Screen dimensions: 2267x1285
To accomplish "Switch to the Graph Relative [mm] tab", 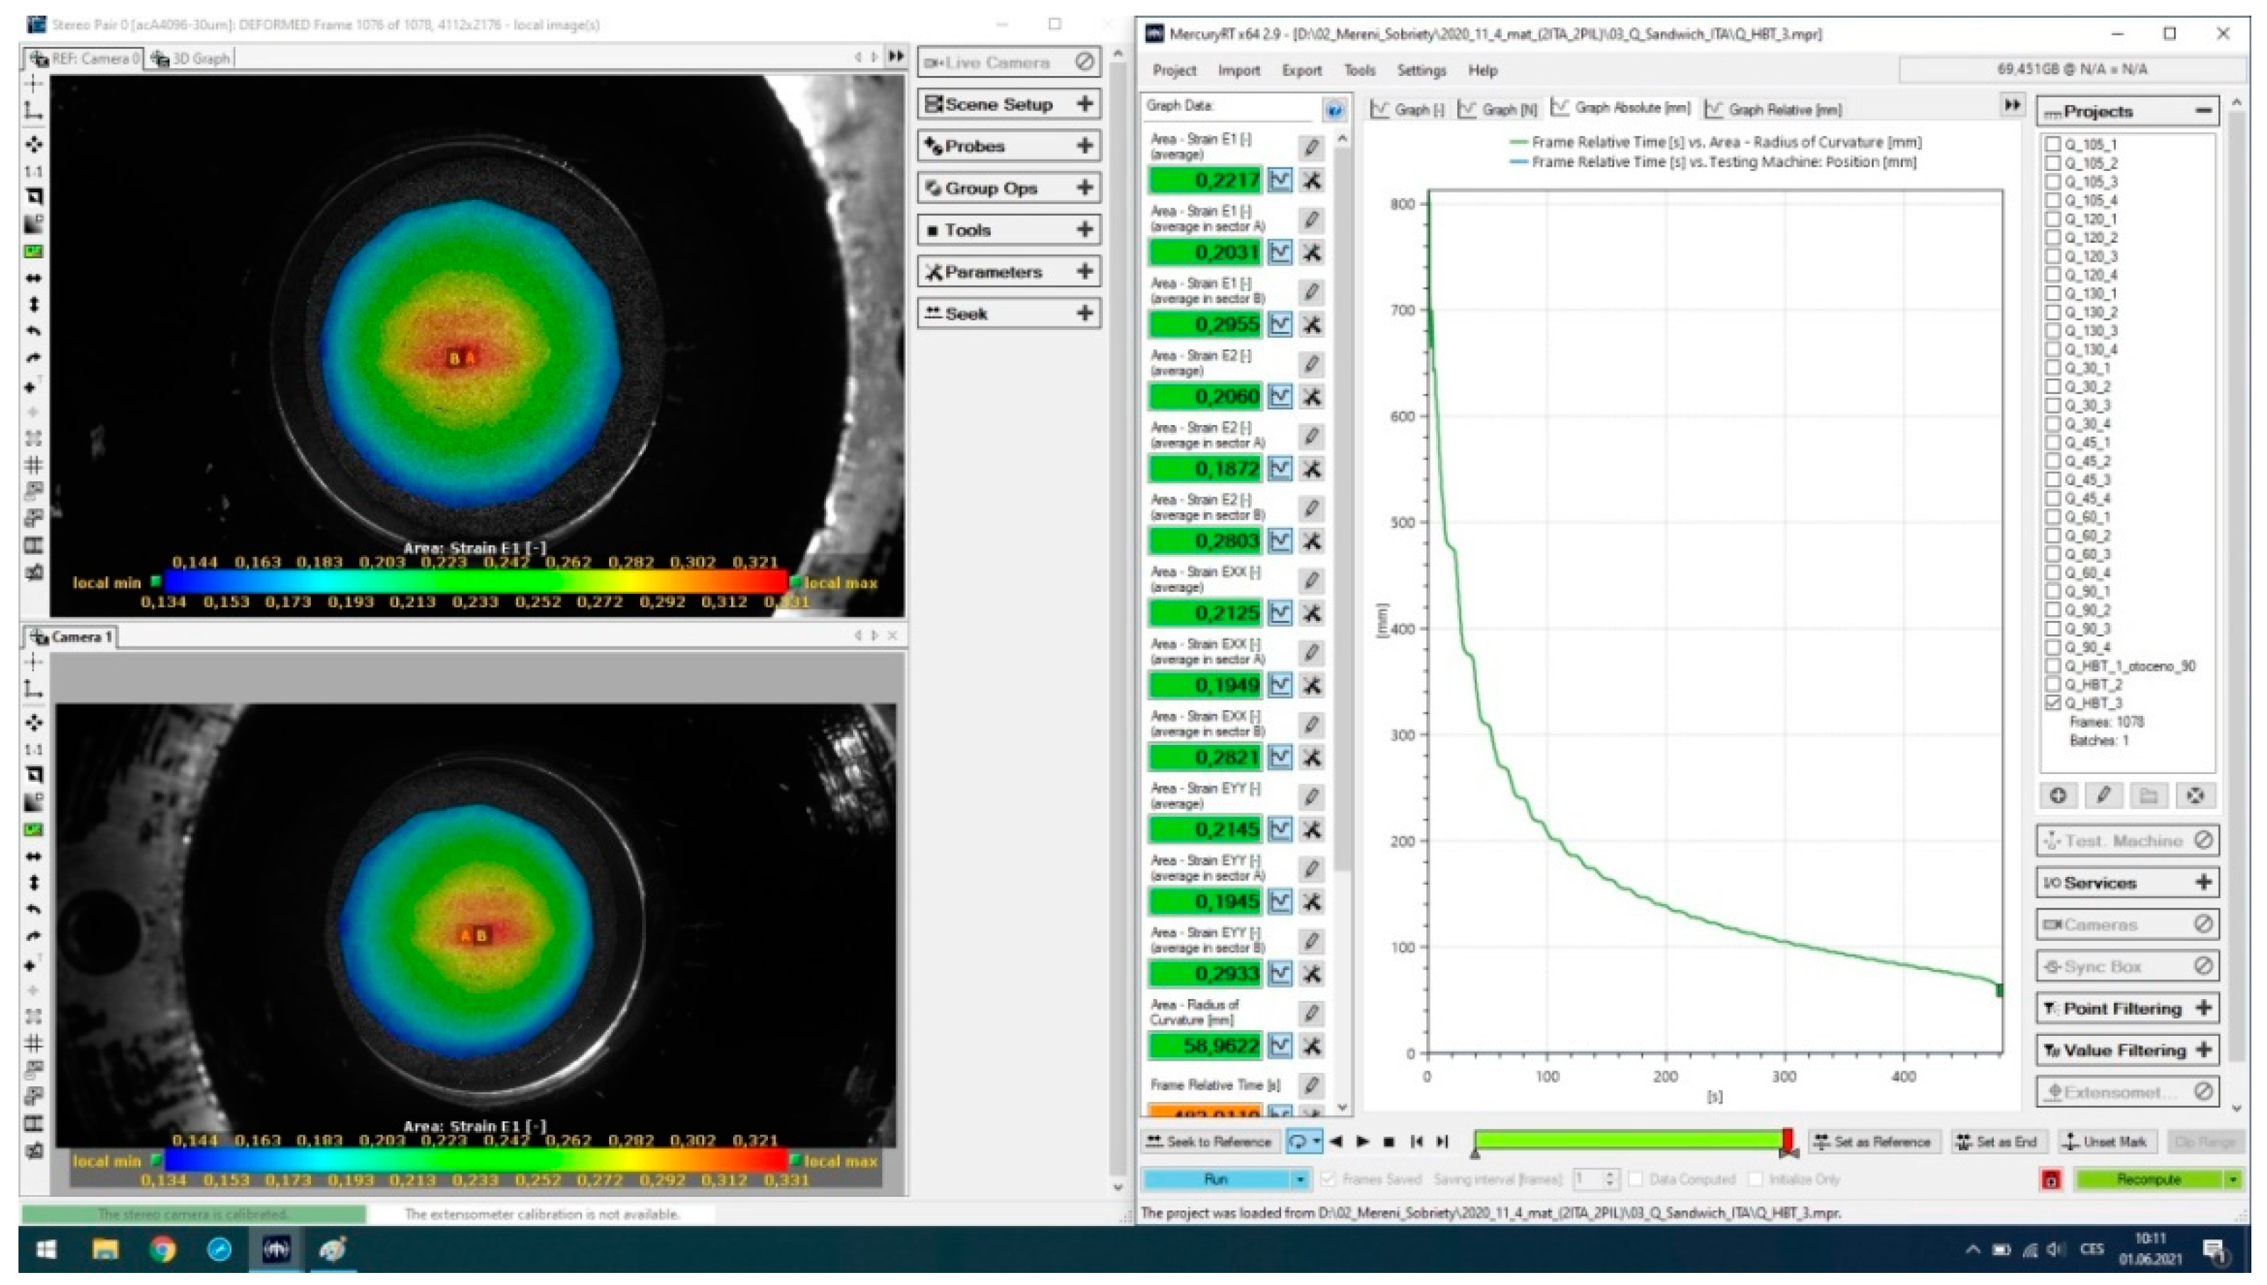I will click(1774, 109).
